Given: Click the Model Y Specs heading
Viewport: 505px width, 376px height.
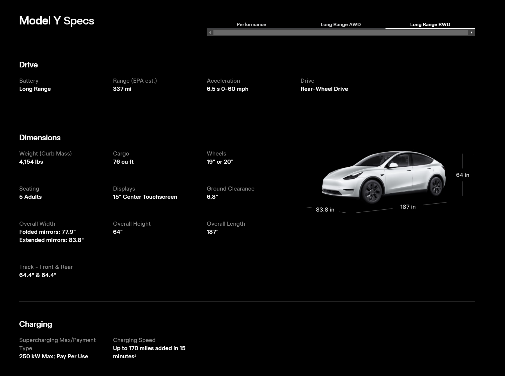Looking at the screenshot, I should coord(57,21).
